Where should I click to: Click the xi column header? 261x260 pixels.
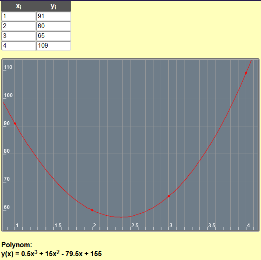pos(19,6)
